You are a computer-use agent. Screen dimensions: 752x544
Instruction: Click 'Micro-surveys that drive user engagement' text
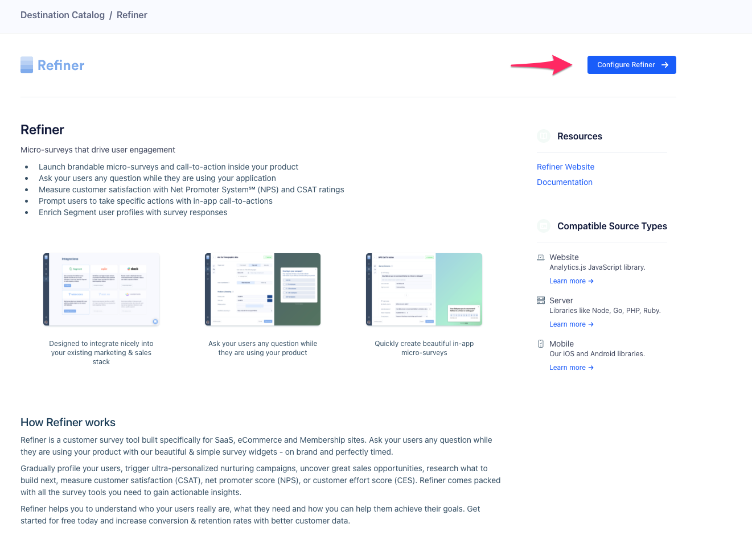(98, 150)
